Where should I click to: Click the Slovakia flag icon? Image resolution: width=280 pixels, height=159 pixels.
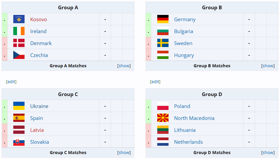(x=19, y=142)
